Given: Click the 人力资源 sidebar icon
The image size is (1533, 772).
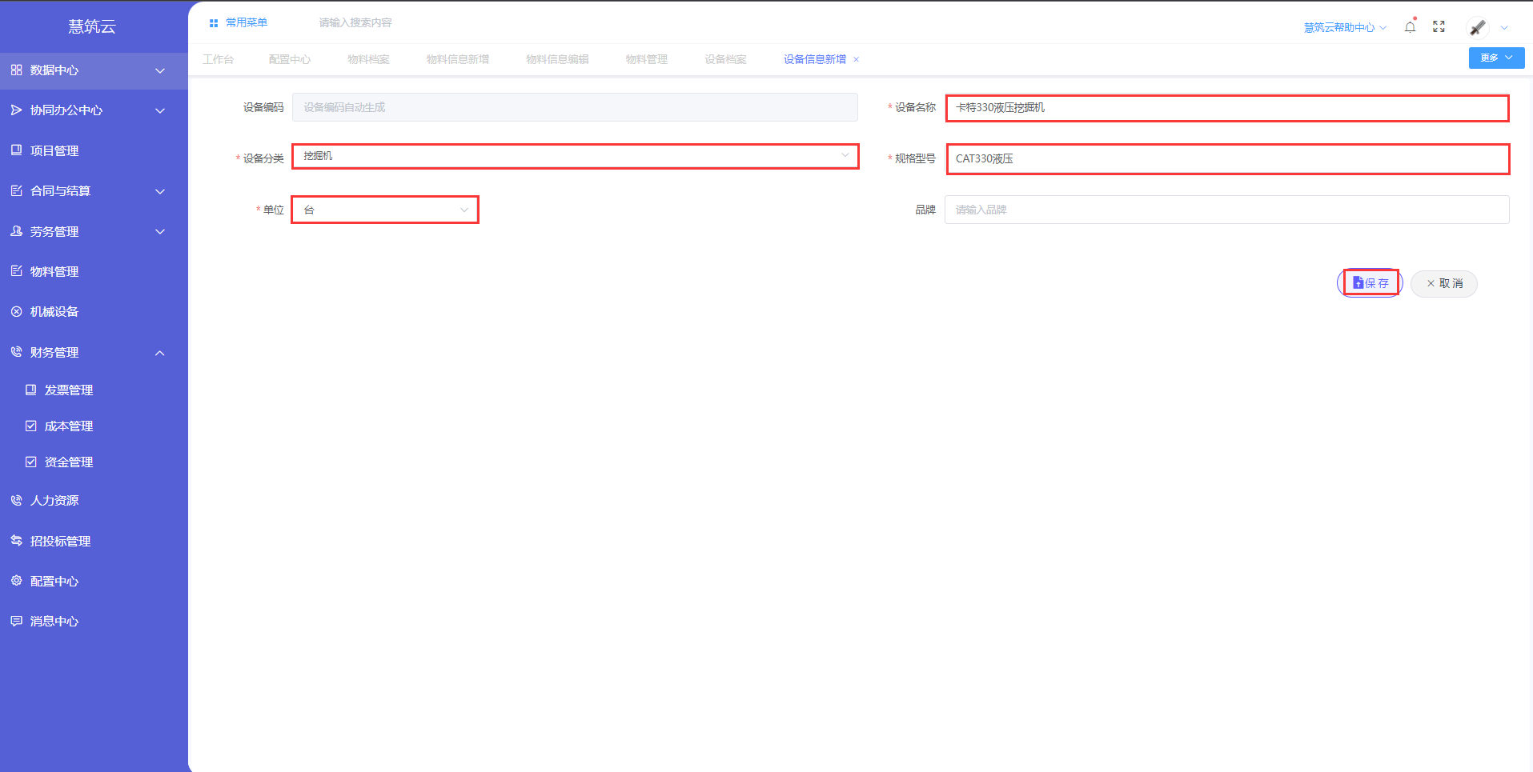Looking at the screenshot, I should pyautogui.click(x=16, y=500).
